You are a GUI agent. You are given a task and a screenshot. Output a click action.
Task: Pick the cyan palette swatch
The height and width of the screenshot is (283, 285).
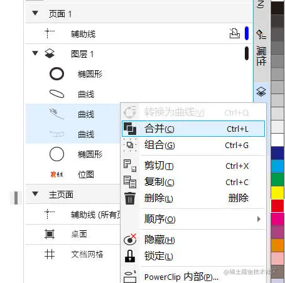(277, 166)
